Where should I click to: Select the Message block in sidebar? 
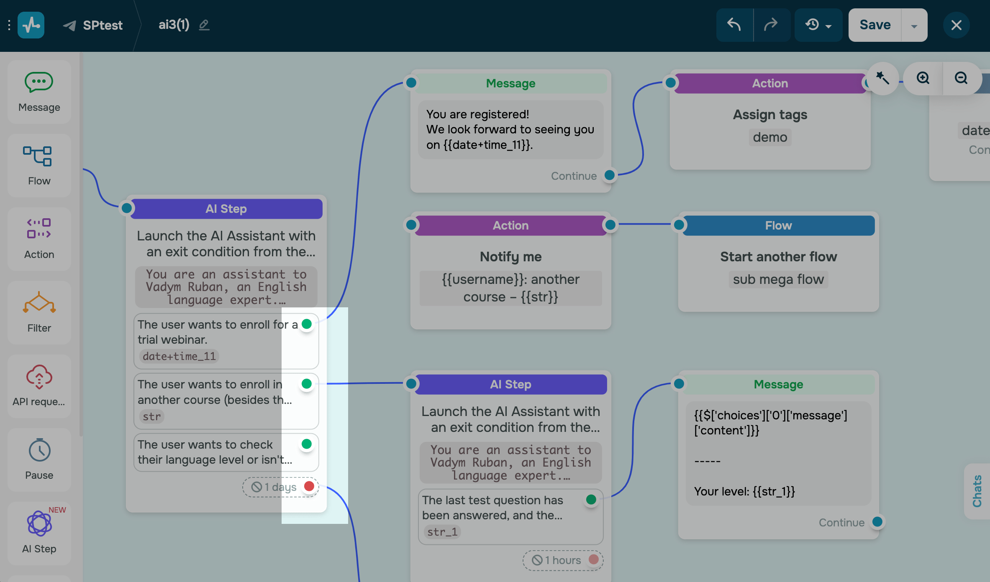[x=39, y=92]
